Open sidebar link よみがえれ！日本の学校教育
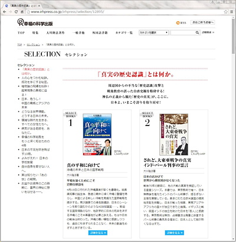The height and width of the screenshot is (242, 236). [35, 160]
